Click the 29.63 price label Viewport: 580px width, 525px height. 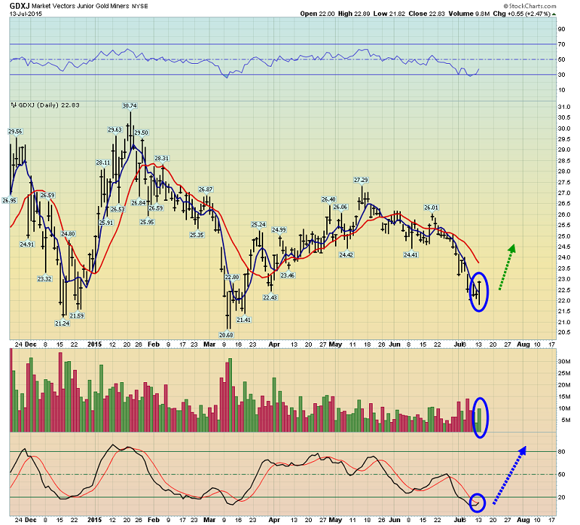(115, 130)
